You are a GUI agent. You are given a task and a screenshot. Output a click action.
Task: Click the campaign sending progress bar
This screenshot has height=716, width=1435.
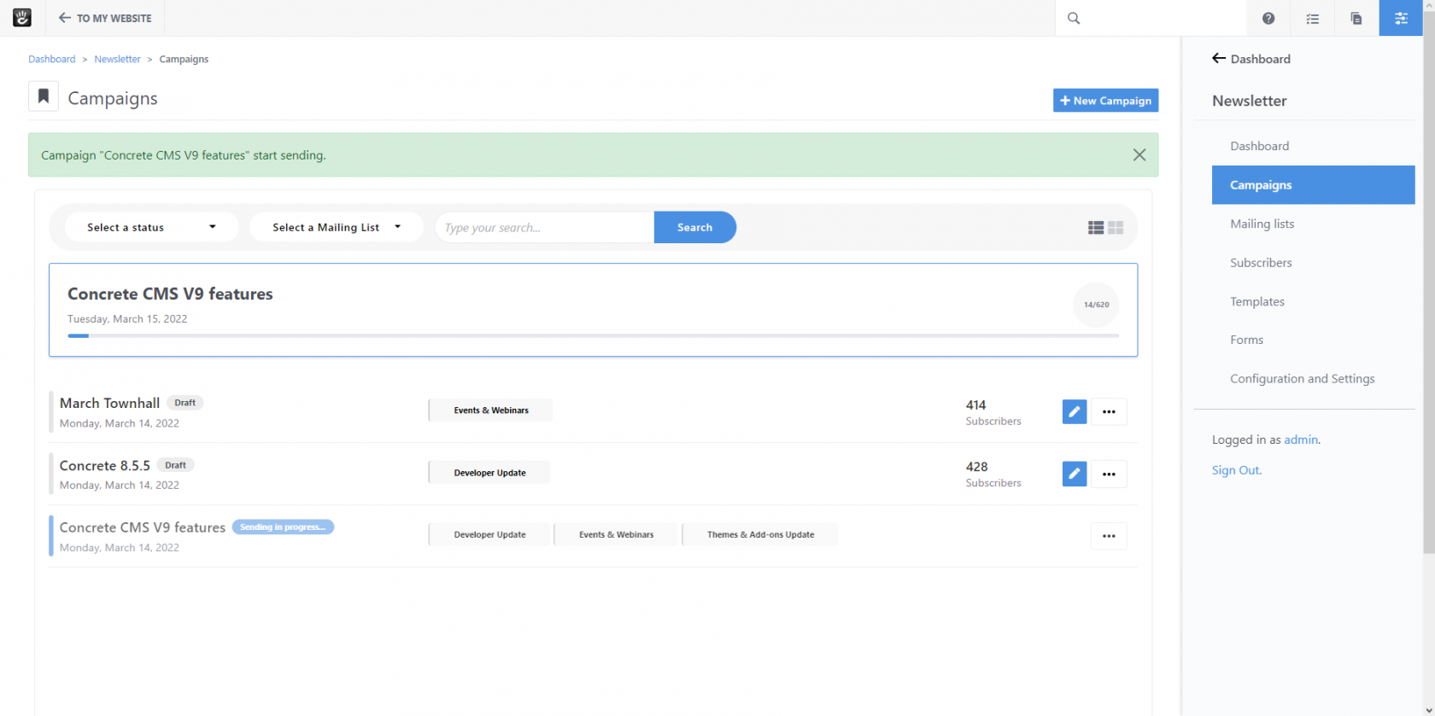click(x=593, y=335)
